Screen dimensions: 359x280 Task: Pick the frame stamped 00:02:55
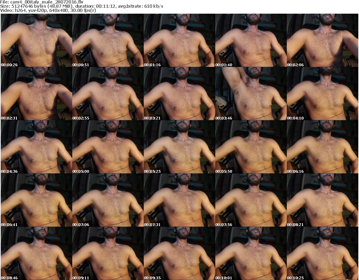[108, 94]
